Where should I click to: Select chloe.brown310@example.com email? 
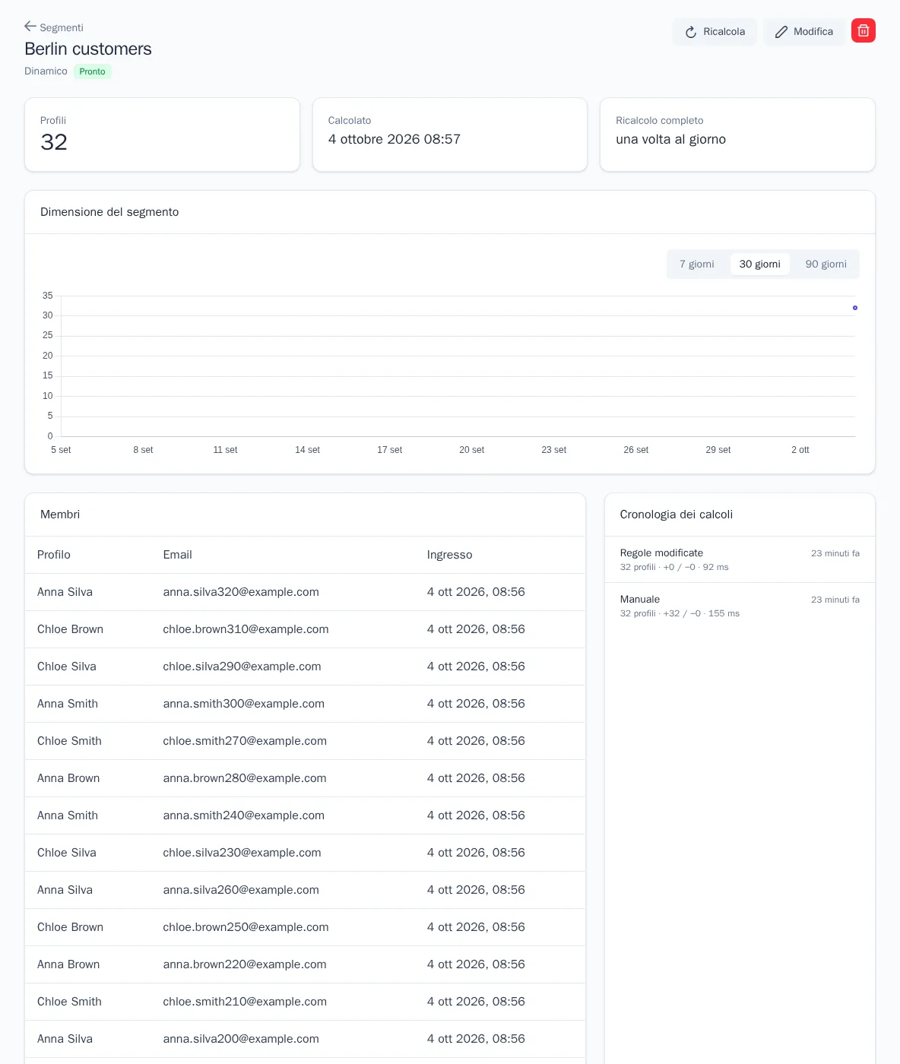click(246, 629)
